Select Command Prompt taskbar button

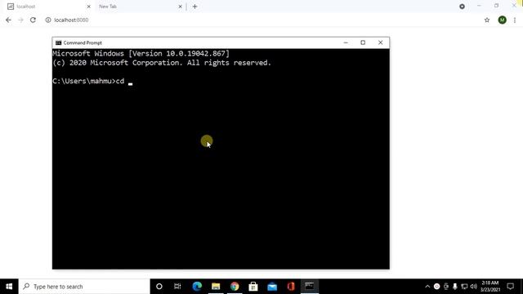[x=310, y=287]
